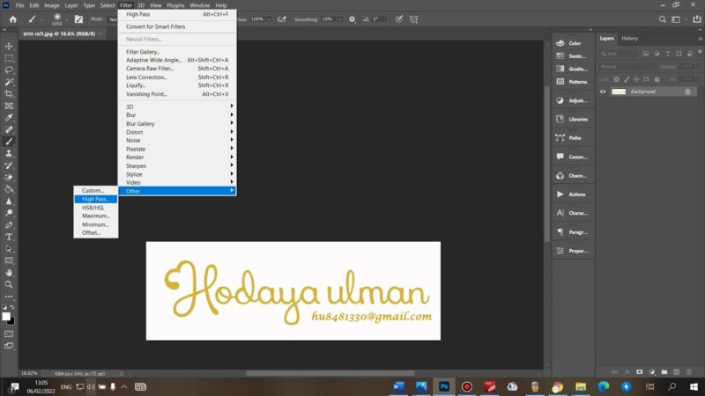Viewport: 705px width, 396px height.
Task: Select the Lasso tool
Action: [x=10, y=70]
